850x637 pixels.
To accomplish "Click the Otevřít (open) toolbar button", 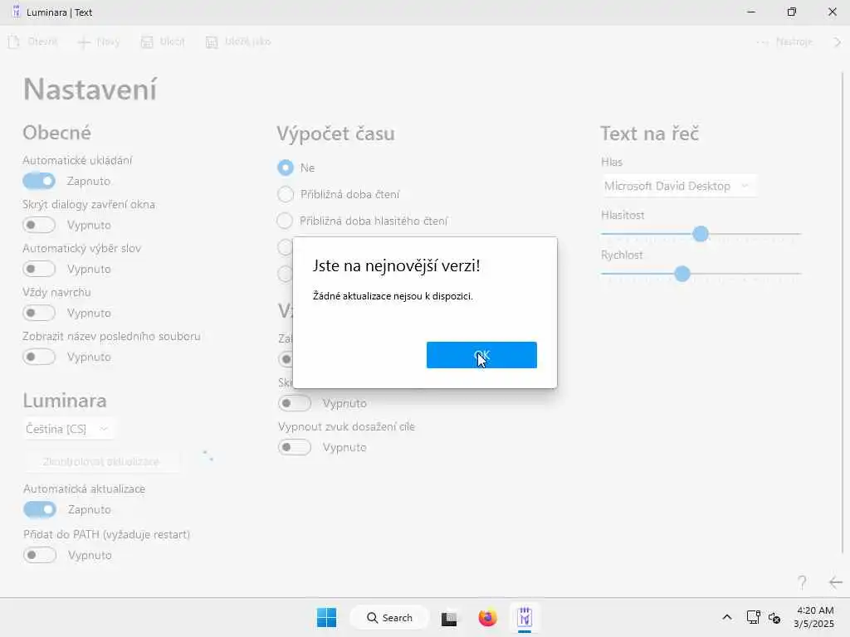I will [x=33, y=41].
